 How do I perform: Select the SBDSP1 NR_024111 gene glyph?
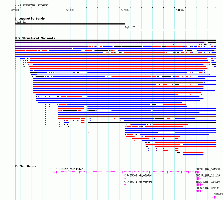click(x=199, y=191)
